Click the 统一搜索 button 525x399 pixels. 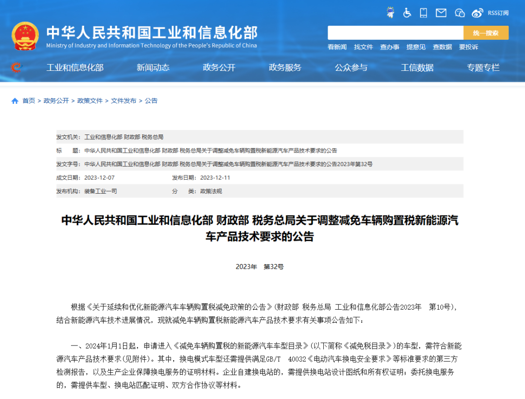click(x=486, y=33)
